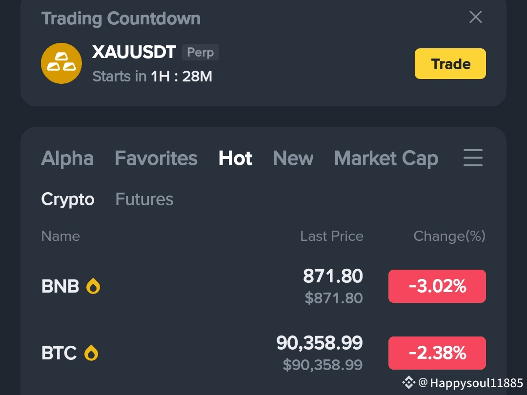The width and height of the screenshot is (527, 395).
Task: Switch to the Alpha tab
Action: (x=67, y=158)
